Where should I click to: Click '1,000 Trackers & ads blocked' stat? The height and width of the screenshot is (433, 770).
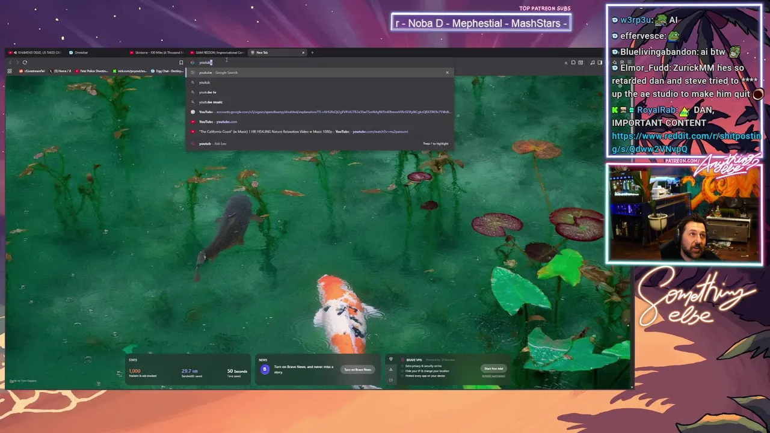pyautogui.click(x=143, y=373)
